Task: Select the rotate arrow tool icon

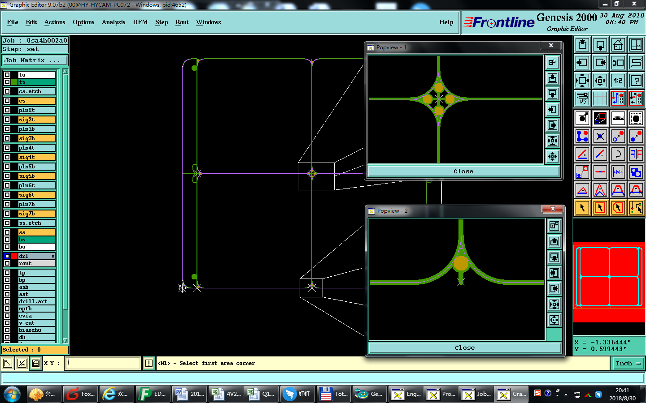Action: [x=618, y=154]
